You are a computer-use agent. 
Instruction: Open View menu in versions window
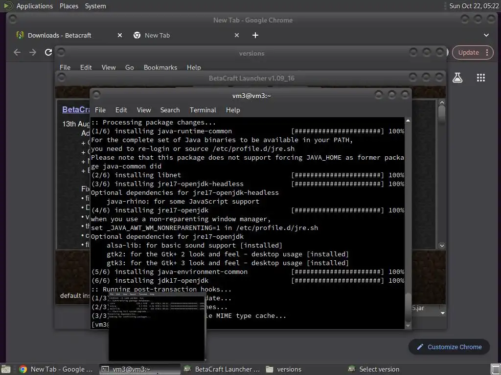click(x=109, y=67)
